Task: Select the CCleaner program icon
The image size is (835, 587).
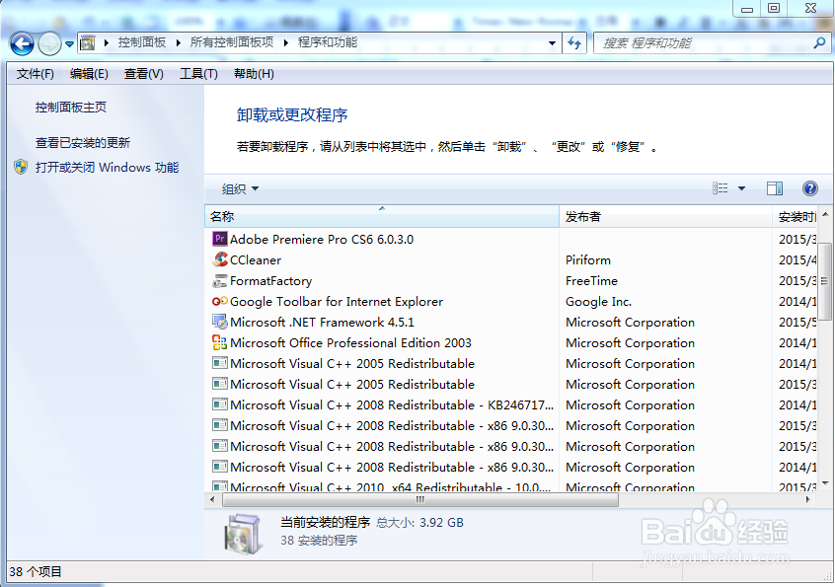Action: (219, 259)
